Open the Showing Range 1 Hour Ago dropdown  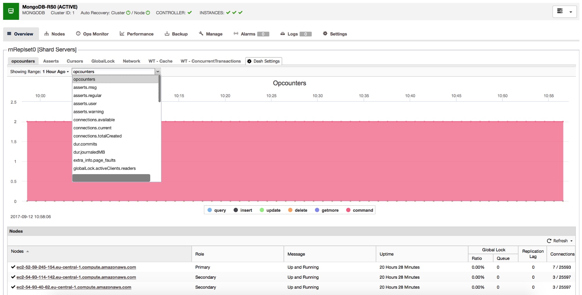(40, 72)
